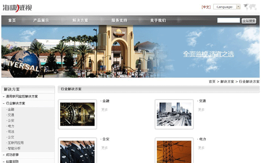Screen dimensions: 261x163
Task: Click 首页 in the breadcrumb
Action: (212, 82)
